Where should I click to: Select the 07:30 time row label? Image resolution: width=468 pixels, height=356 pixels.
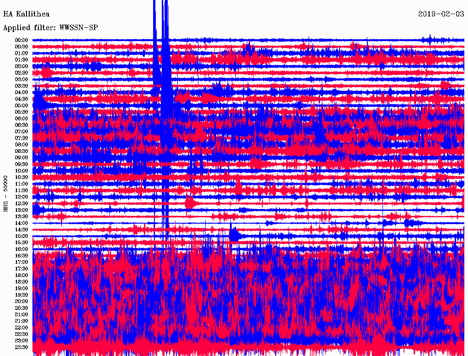pos(21,138)
